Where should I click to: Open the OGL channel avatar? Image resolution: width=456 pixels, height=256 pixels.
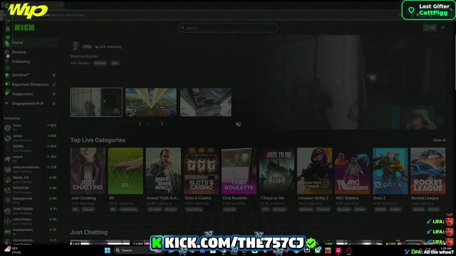[x=76, y=46]
